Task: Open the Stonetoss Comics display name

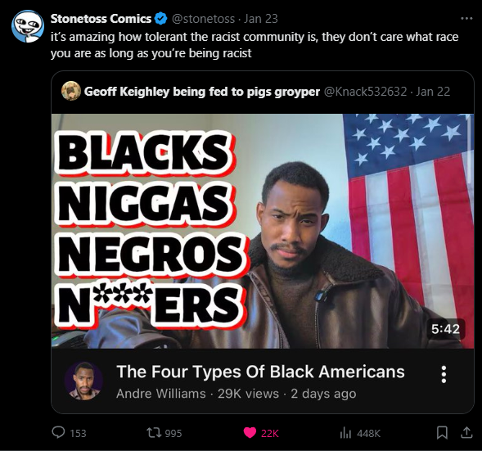Action: coord(101,19)
